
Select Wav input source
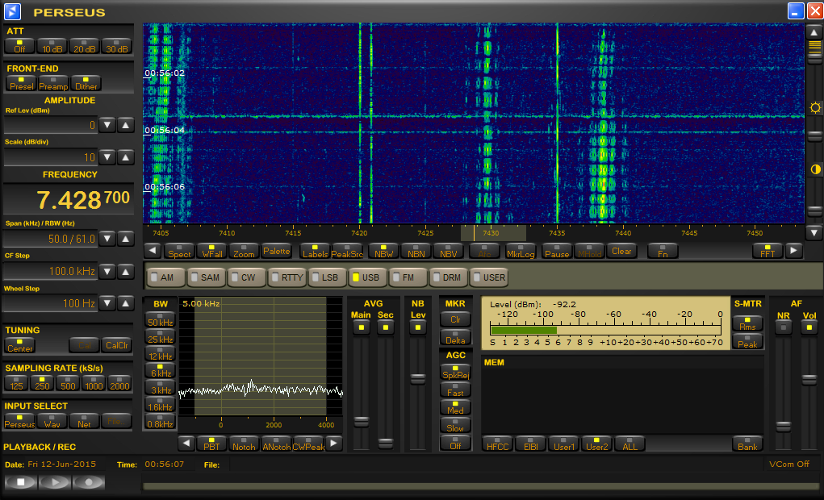click(x=52, y=421)
